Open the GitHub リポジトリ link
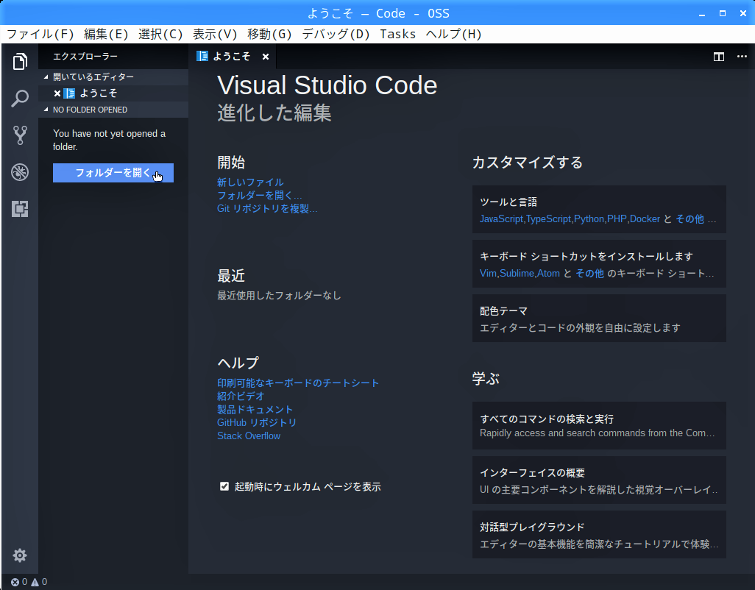 [257, 422]
